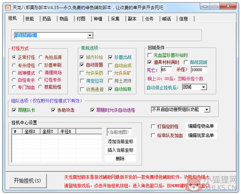The image size is (241, 194).
Task: Check 用土灵珠 checkbox
Action: [110, 81]
